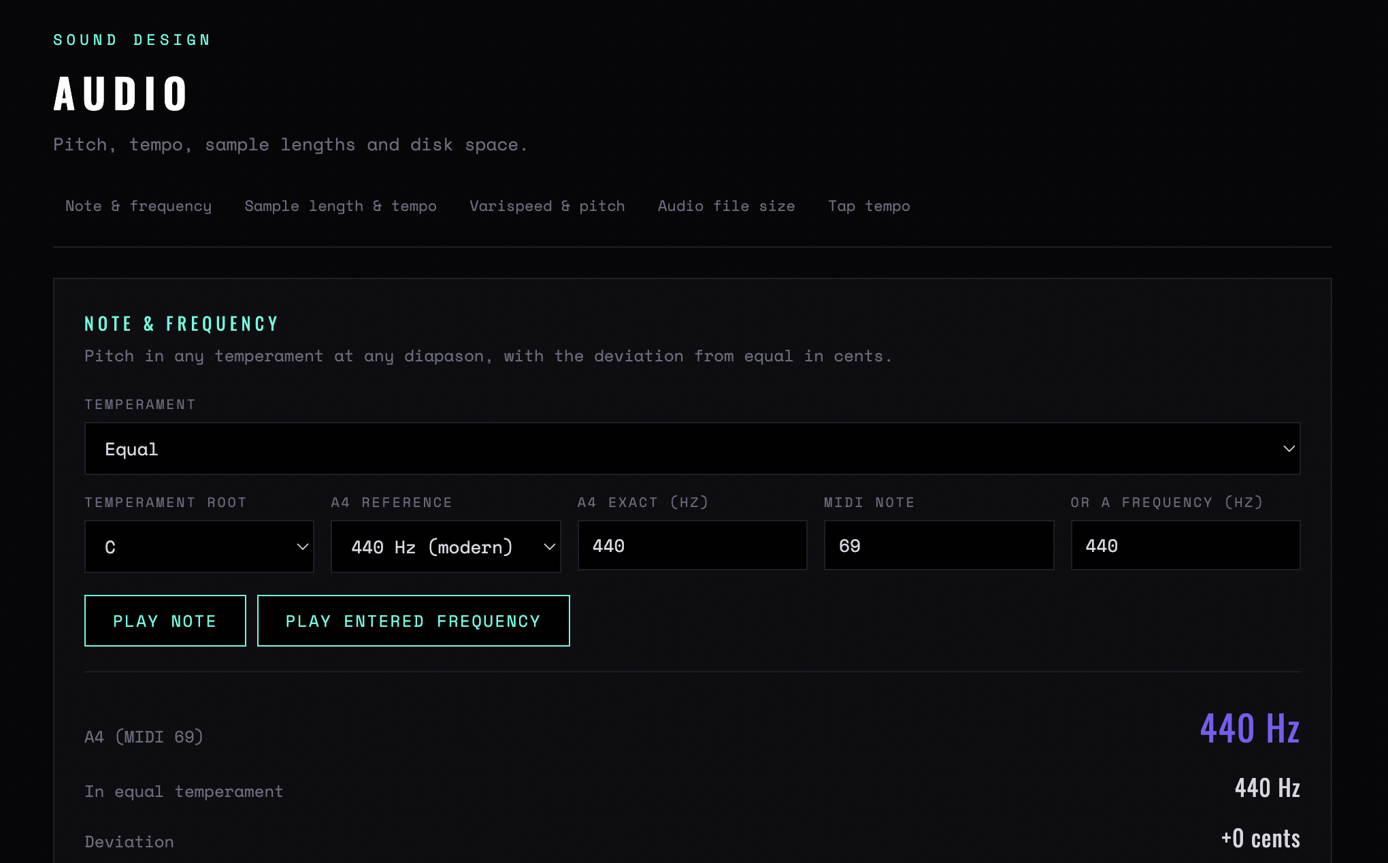The image size is (1388, 863).
Task: Expand the Temperament Root selector showing C
Action: pos(199,547)
